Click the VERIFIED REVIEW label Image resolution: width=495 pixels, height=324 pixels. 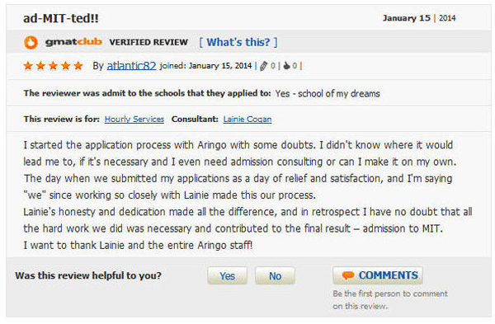(148, 42)
